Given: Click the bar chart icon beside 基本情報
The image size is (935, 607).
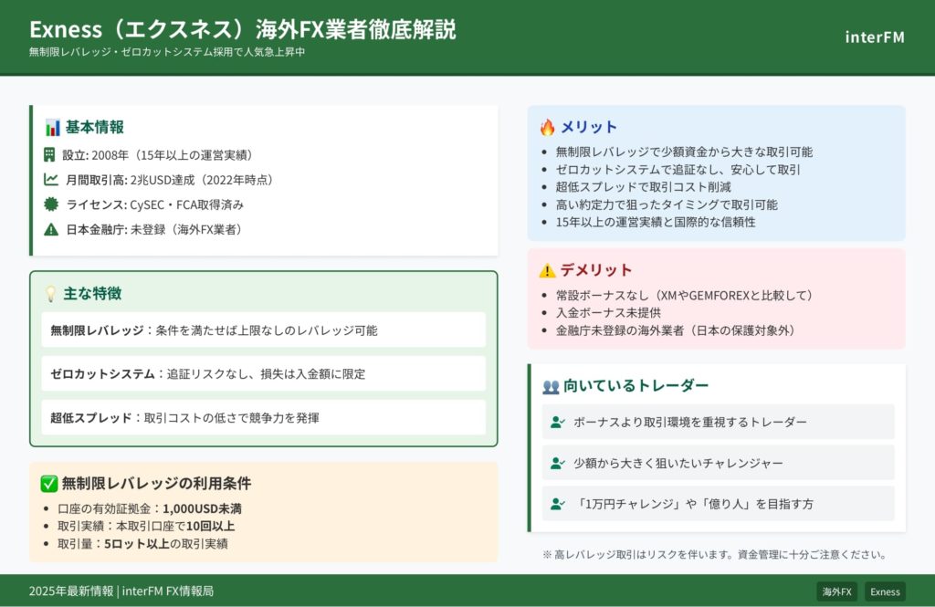Looking at the screenshot, I should pos(52,128).
